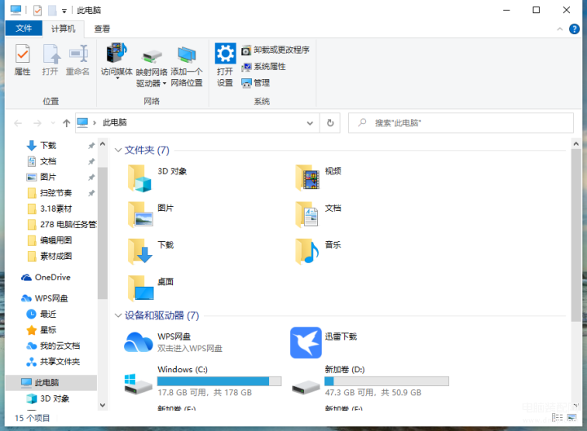Click the Open (打开) ribbon icon
Screen dimensions: 587x431
51,59
